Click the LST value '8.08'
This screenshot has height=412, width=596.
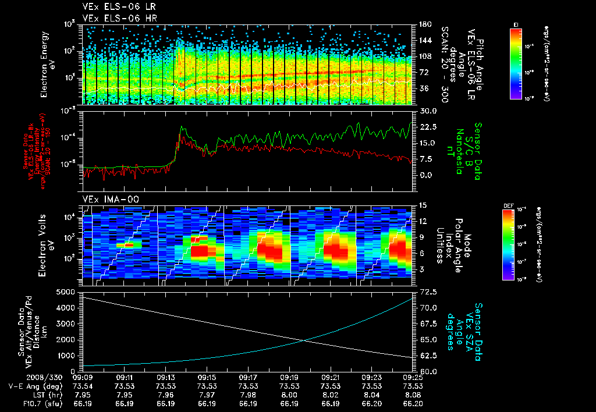(x=413, y=395)
